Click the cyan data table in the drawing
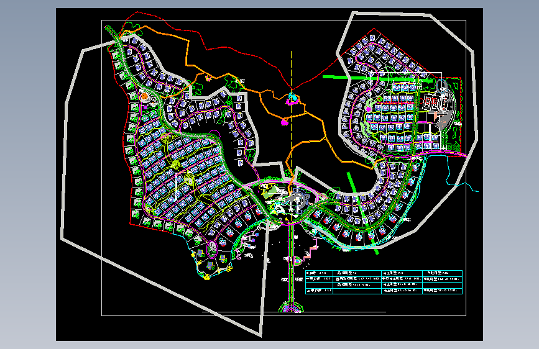This screenshot has width=539, height=349. click(x=384, y=282)
